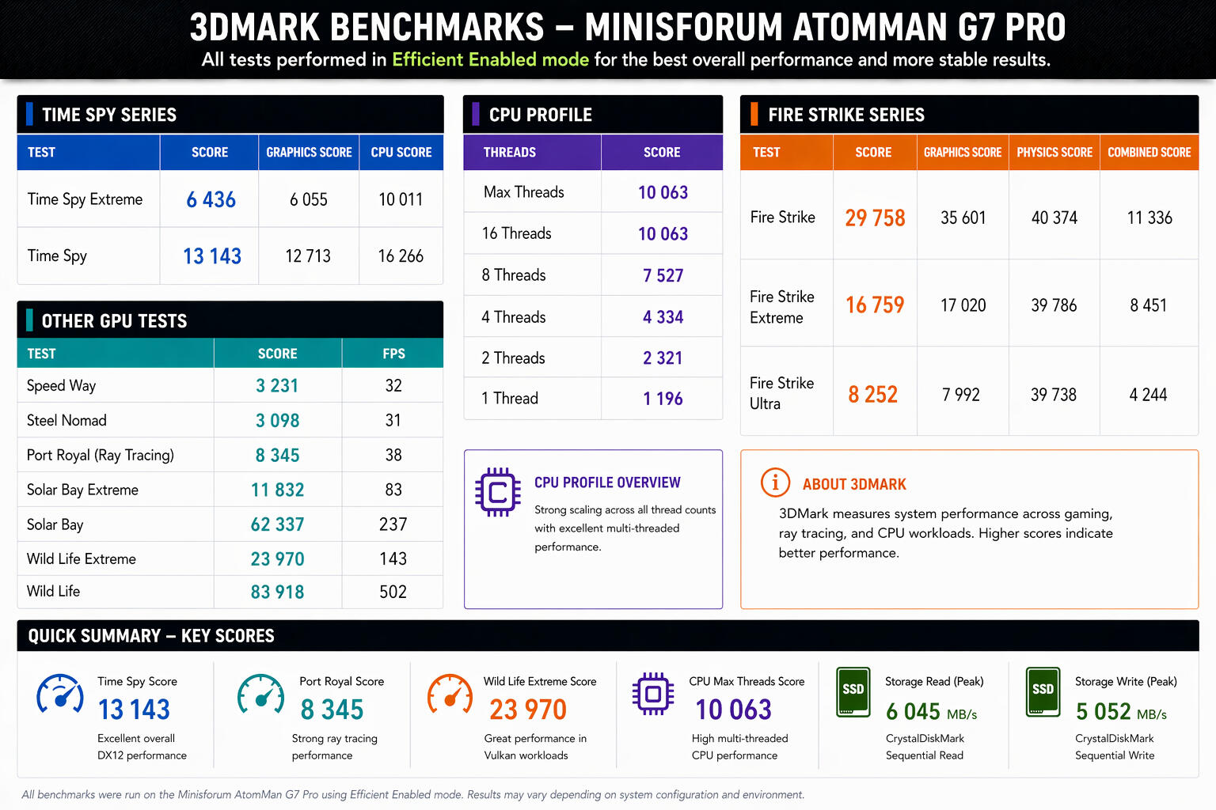This screenshot has height=810, width=1216.
Task: Click the Fire Strike Extreme combined score 8 451
Action: (x=1148, y=305)
